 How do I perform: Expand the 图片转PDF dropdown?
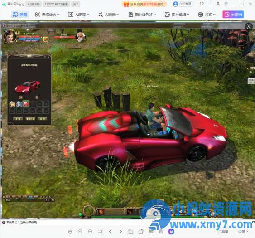(x=142, y=15)
